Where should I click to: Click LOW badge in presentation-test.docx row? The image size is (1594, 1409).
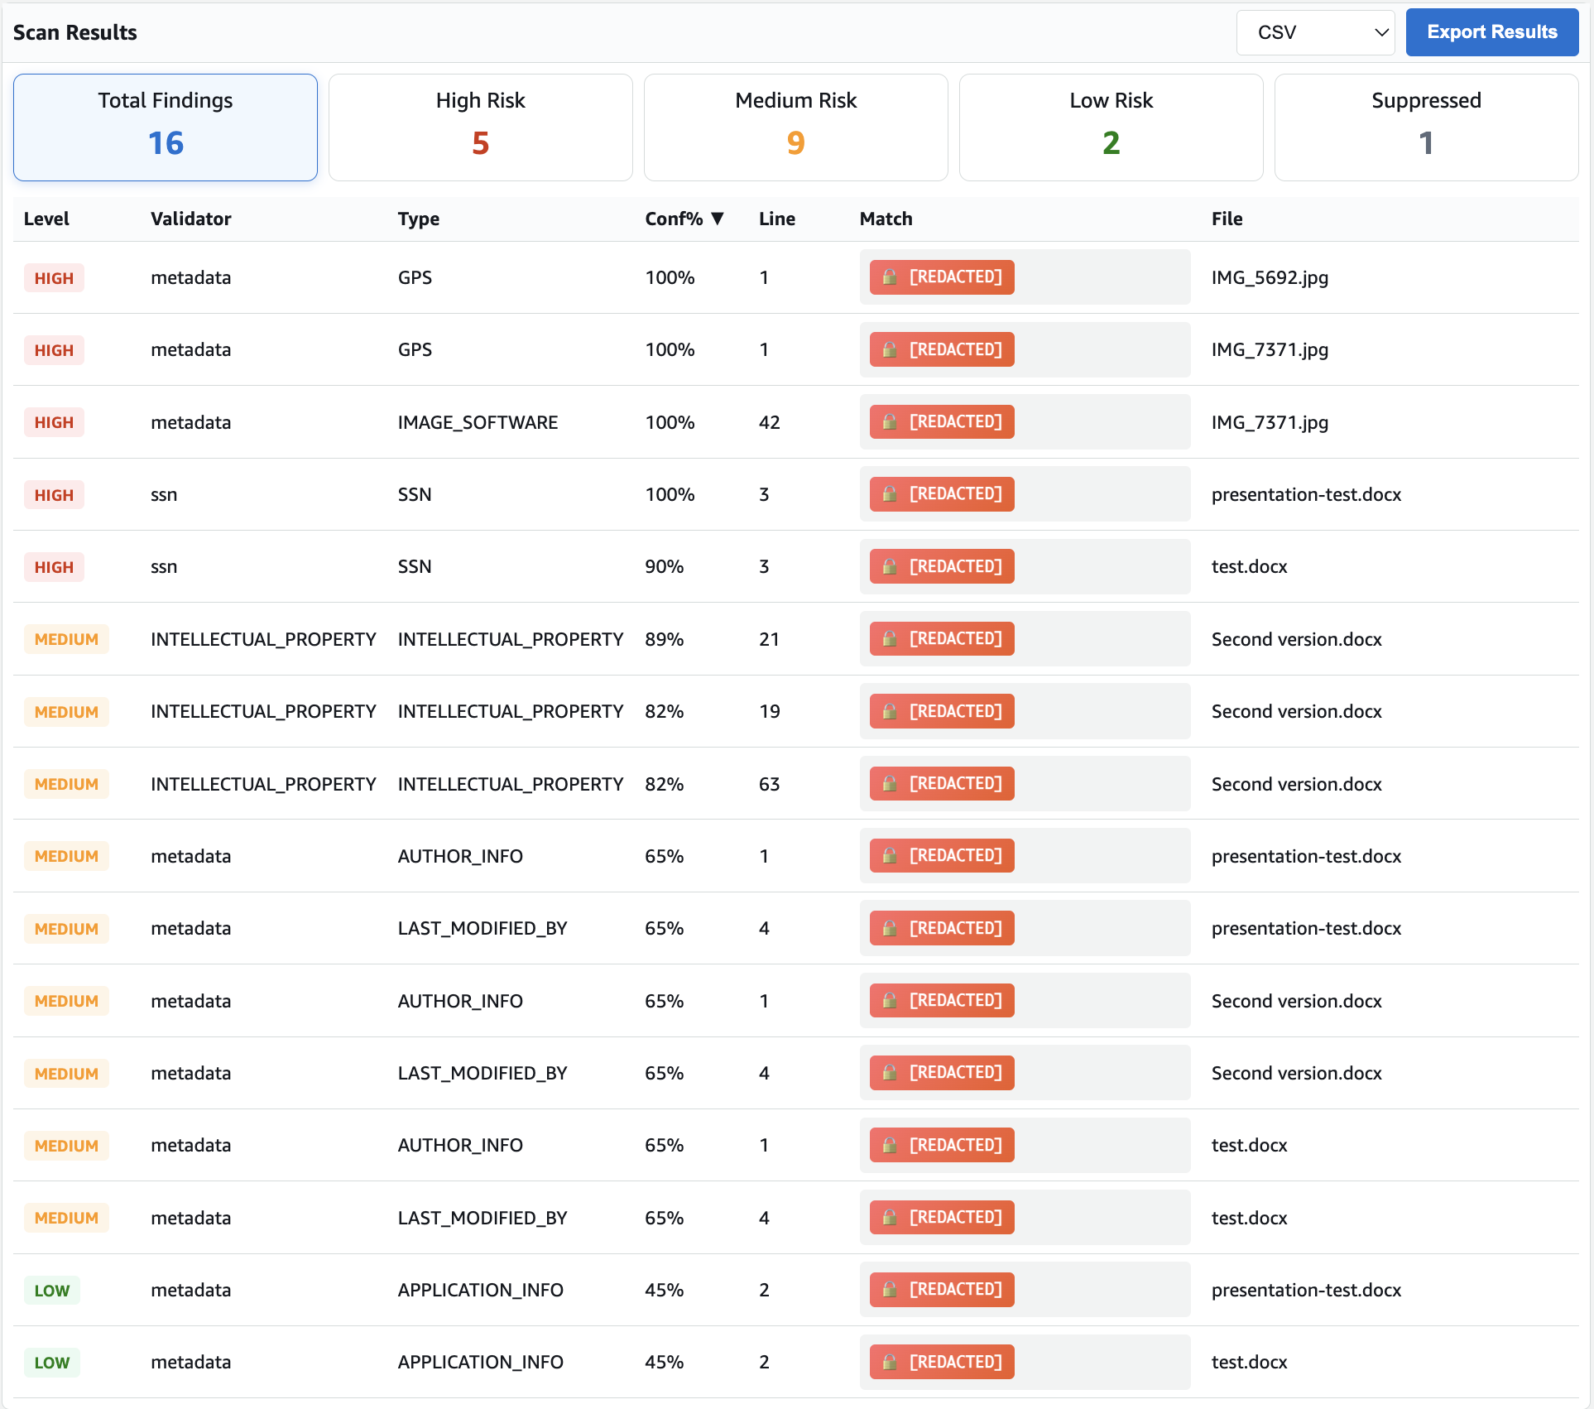tap(52, 1291)
